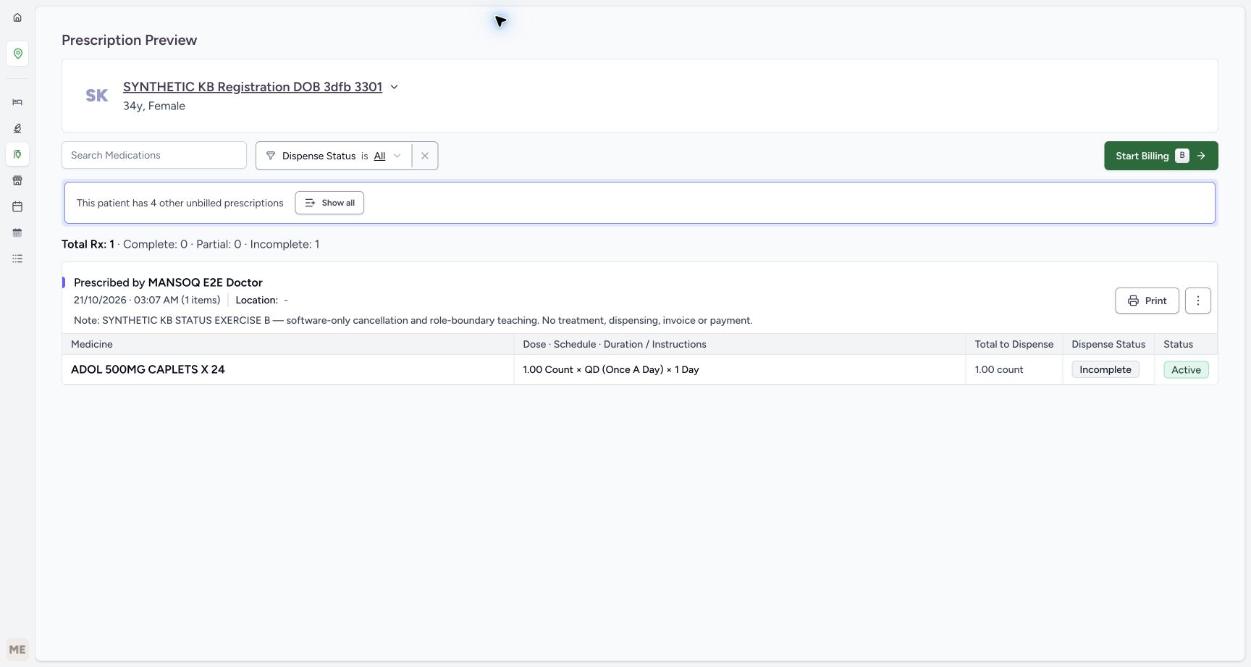Open the outlined calendar sidebar icon
Viewport: 1251px width, 667px height.
[x=17, y=206]
